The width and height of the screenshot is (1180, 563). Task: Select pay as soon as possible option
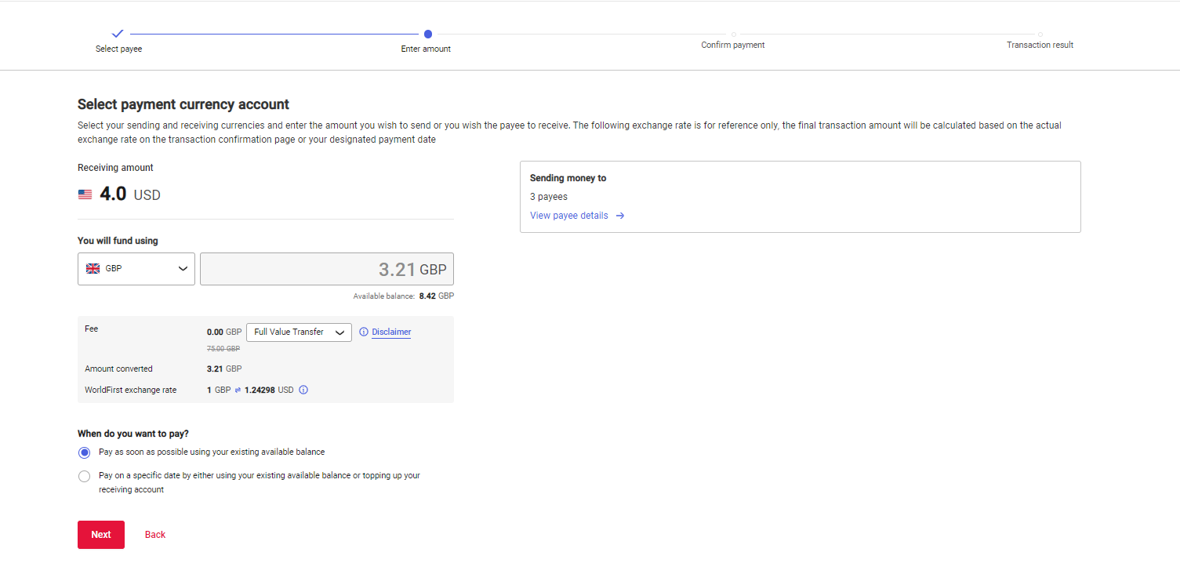(85, 452)
